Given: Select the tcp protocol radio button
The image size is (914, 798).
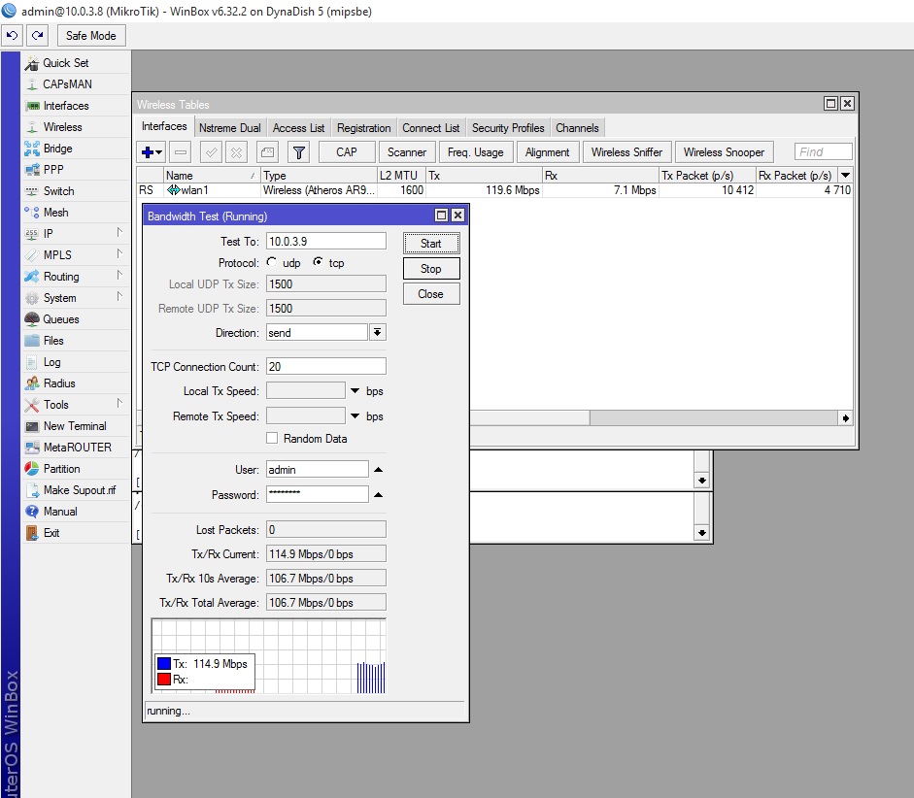Looking at the screenshot, I should 319,263.
